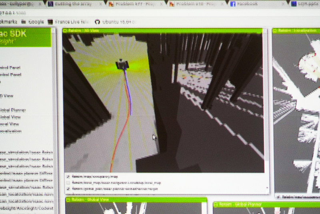Select the second scan_localization channel row
This screenshot has width=320, height=214.
click(x=26, y=201)
